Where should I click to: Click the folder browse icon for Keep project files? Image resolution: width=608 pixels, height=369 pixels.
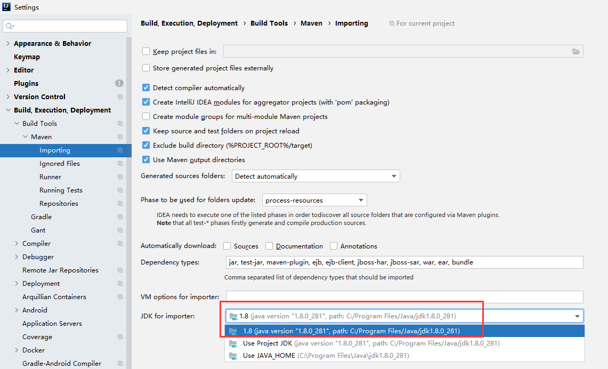coord(576,51)
